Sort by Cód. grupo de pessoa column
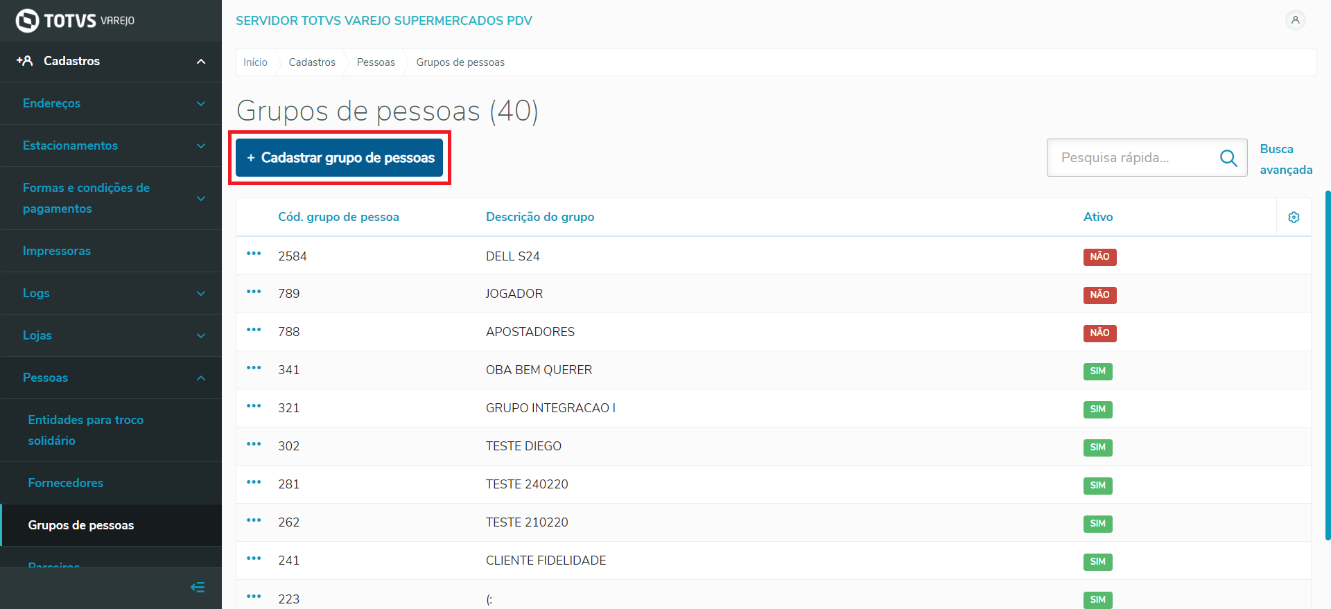 pyautogui.click(x=338, y=217)
